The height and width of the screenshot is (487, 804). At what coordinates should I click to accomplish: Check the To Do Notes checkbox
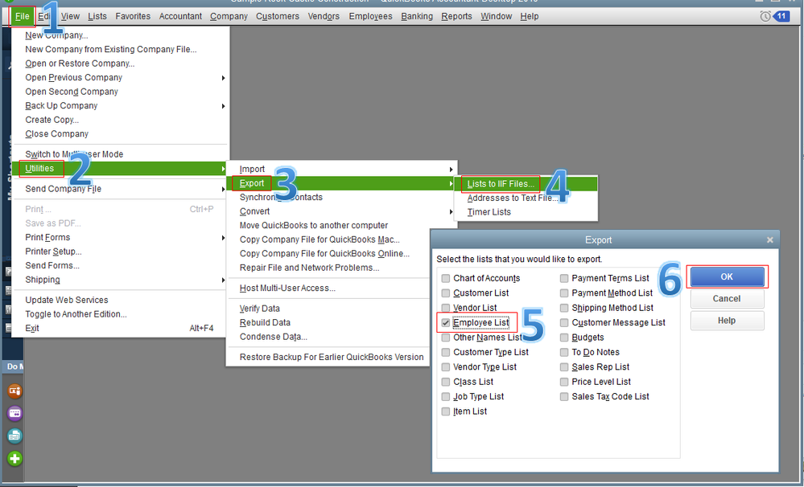[x=564, y=352]
